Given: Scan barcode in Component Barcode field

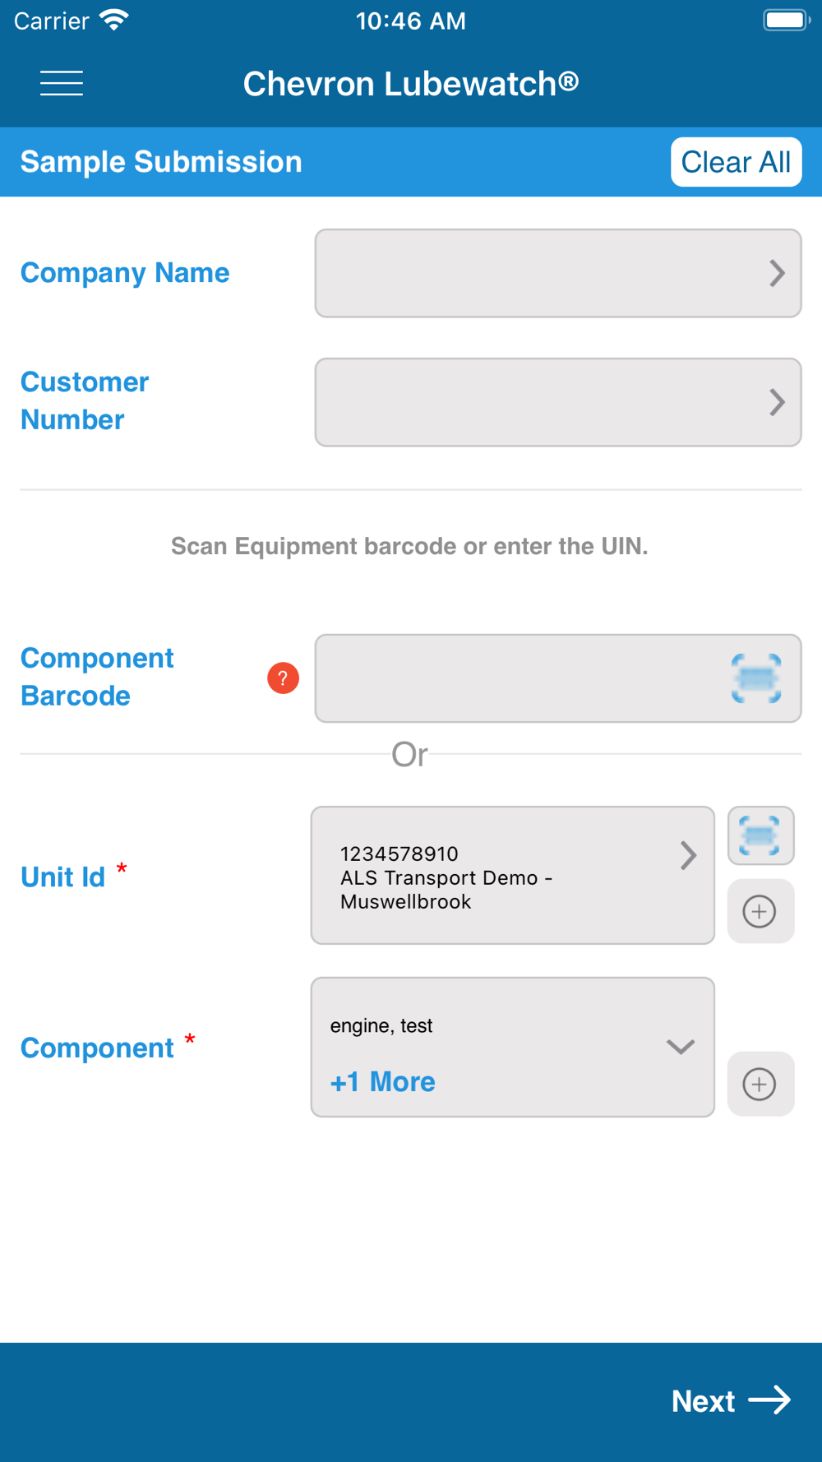Looking at the screenshot, I should coord(755,678).
